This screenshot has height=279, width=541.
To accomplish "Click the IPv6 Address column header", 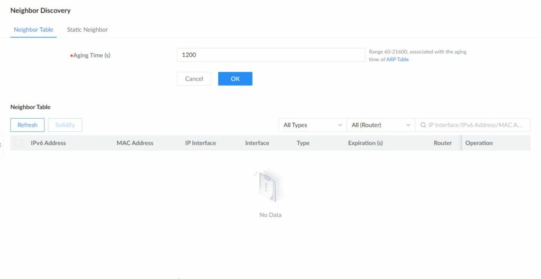I will [48, 143].
